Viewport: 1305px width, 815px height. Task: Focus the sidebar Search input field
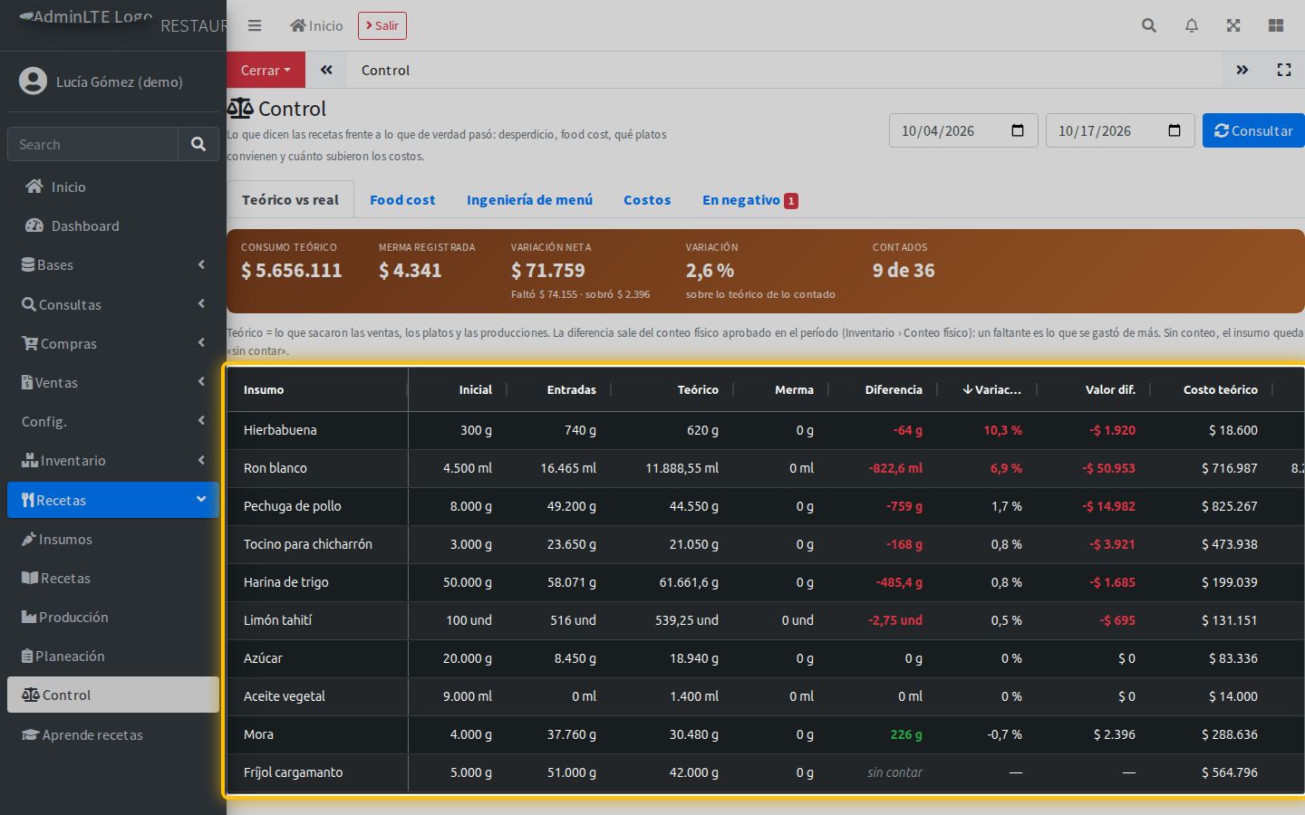coord(92,144)
